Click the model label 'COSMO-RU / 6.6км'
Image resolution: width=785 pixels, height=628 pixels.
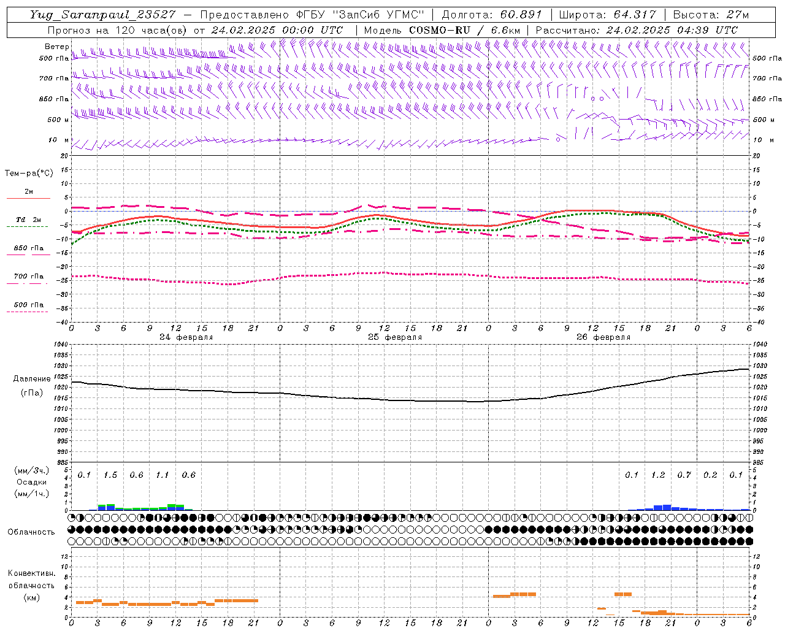point(465,30)
